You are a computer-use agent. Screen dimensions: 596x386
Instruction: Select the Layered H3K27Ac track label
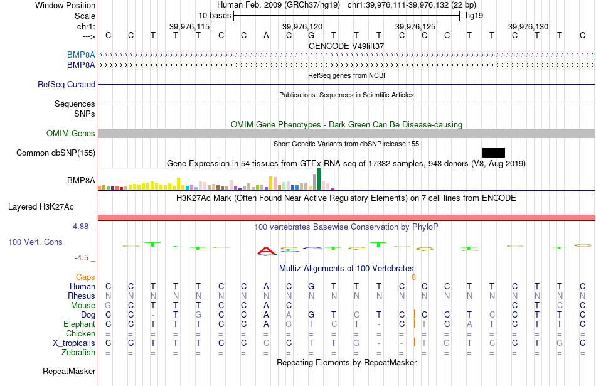click(x=41, y=207)
